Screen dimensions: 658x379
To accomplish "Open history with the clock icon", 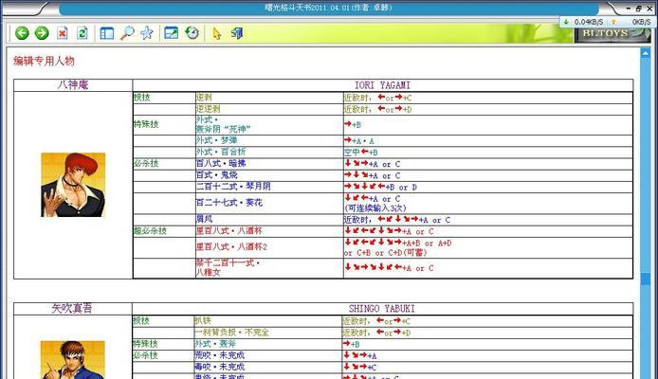I will pos(192,33).
